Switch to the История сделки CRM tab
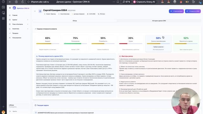This screenshot has width=203, height=114. (159, 21)
